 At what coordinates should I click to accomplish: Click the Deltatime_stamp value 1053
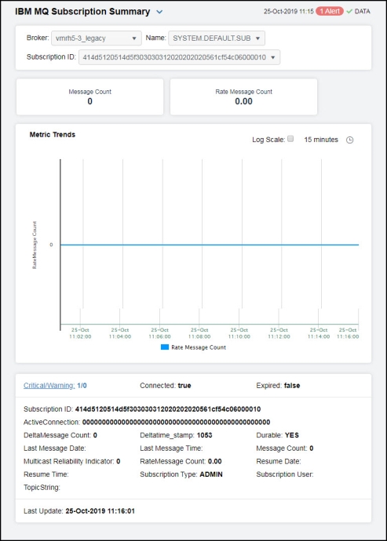[205, 435]
